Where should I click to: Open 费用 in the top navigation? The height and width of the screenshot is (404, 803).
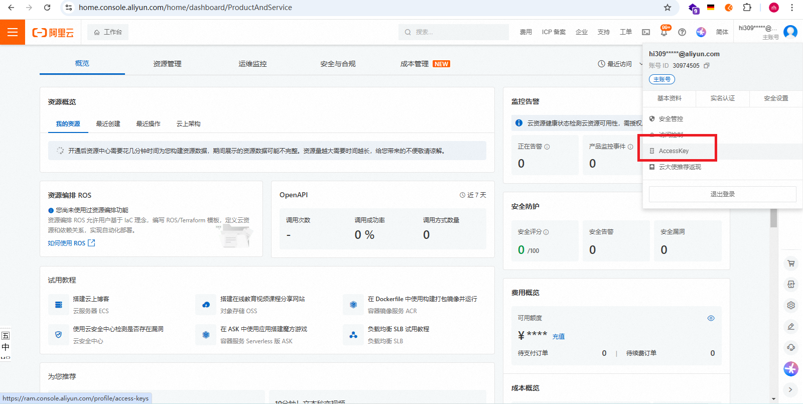526,32
